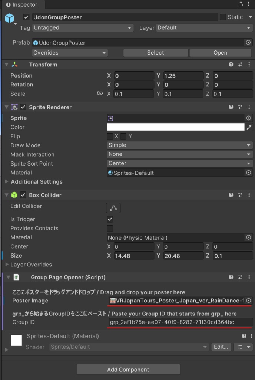Click the Group ID input field
Viewport: 255px width, 380px height.
tap(180, 322)
